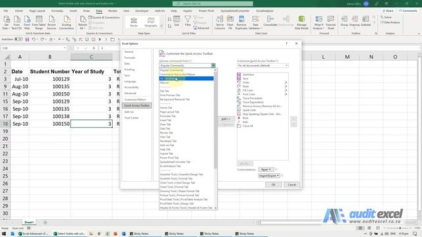
Task: Open Choose commands from dropdown arrow
Action: pos(213,66)
